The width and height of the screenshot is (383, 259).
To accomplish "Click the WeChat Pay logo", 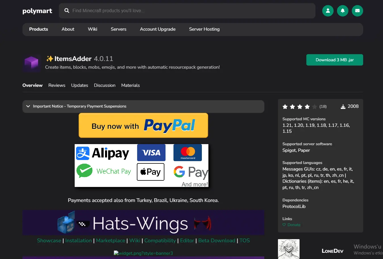I will click(104, 171).
